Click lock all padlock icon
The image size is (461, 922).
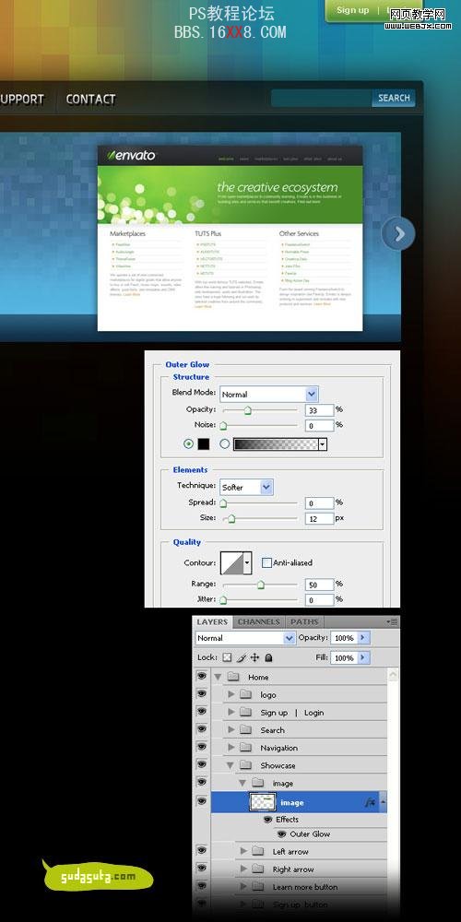(268, 657)
